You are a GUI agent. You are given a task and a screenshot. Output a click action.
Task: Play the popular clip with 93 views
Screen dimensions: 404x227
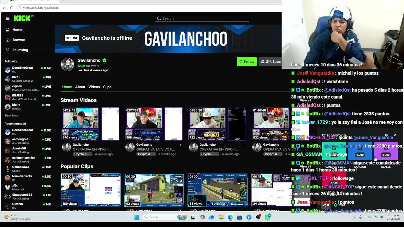click(x=154, y=190)
